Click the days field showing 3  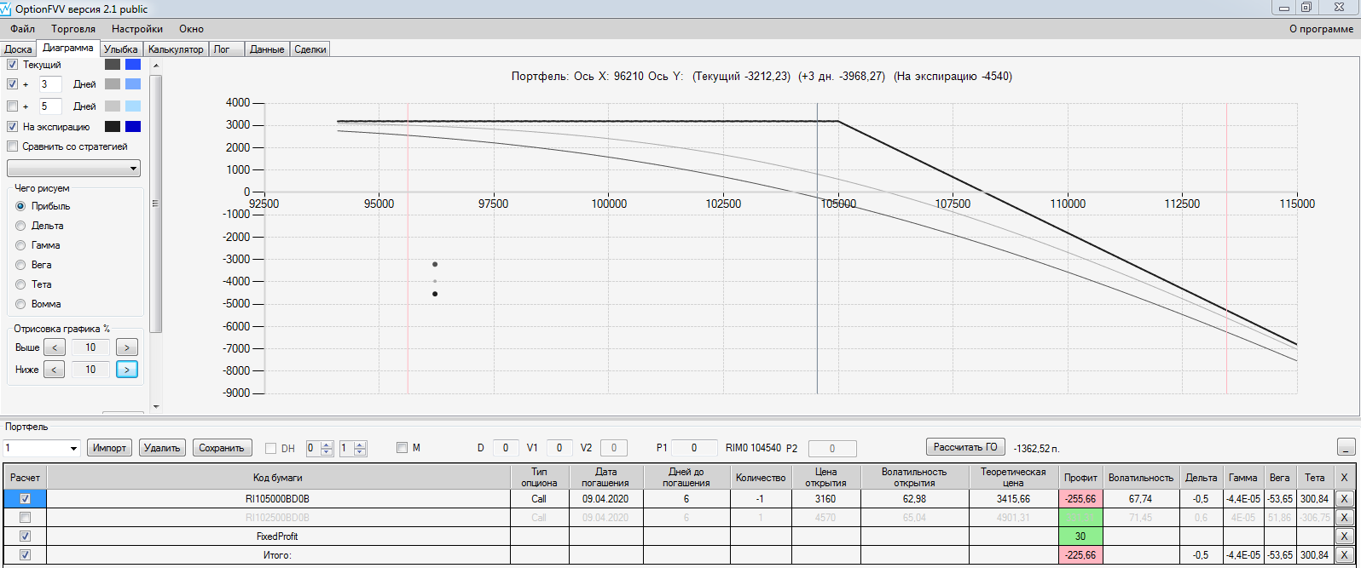tap(50, 84)
